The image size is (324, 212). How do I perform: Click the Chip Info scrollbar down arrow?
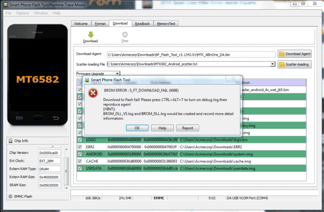pyautogui.click(x=67, y=188)
